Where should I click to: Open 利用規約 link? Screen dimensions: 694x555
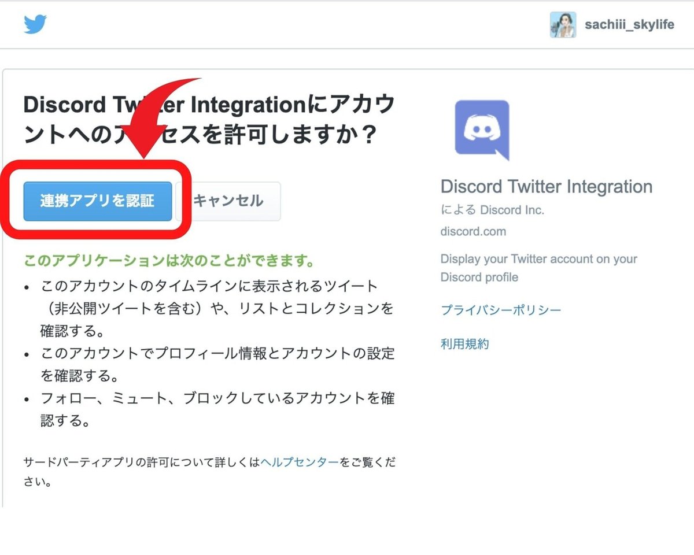pyautogui.click(x=465, y=344)
